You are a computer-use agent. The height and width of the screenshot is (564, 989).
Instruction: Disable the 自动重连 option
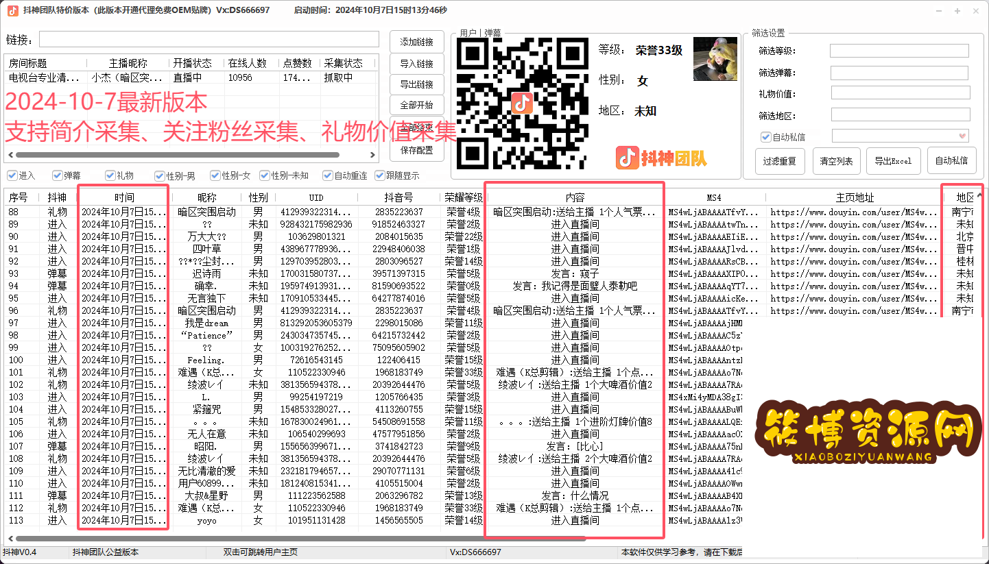[327, 175]
